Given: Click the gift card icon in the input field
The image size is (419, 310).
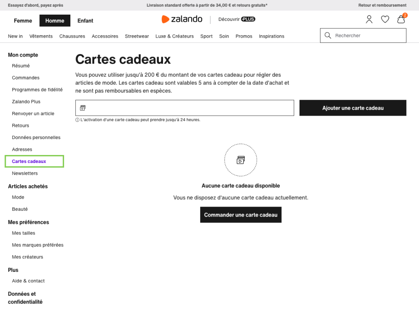Looking at the screenshot, I should coord(83,108).
